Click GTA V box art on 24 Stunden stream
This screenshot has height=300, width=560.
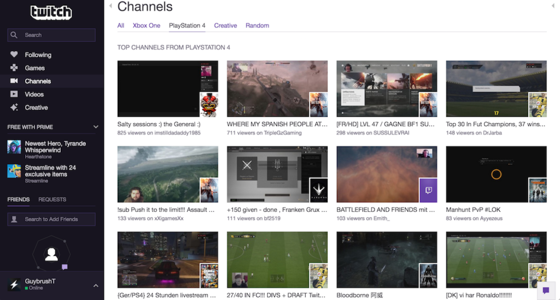[x=209, y=275]
